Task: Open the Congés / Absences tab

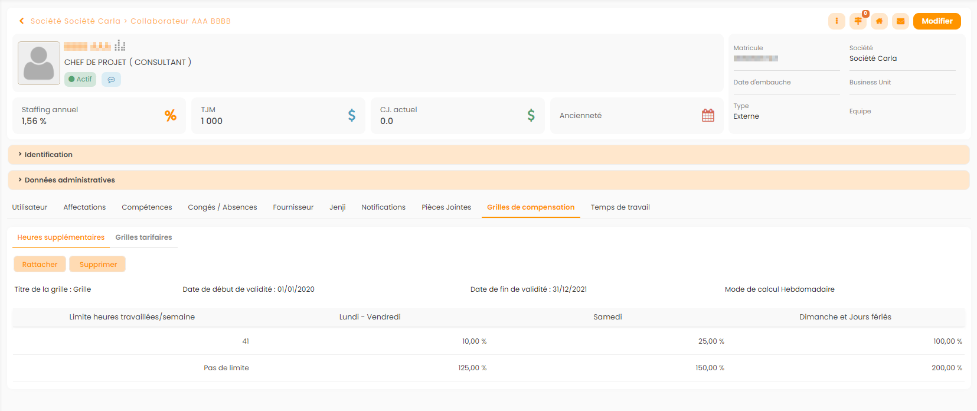Action: 223,207
